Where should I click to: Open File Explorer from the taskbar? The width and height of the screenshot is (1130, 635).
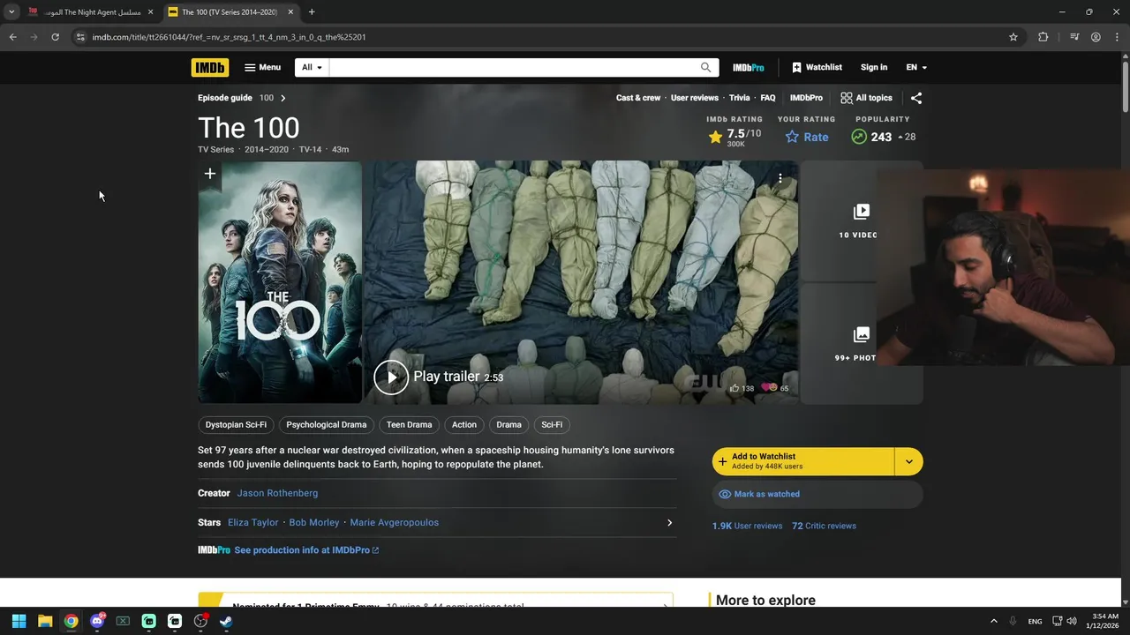coord(45,621)
